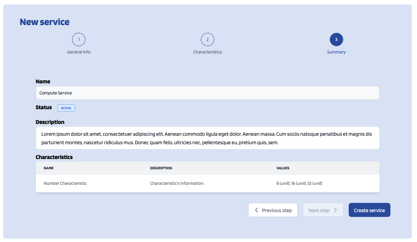This screenshot has width=417, height=242.
Task: Click inside the Lorem ipsum description box
Action: click(x=207, y=138)
